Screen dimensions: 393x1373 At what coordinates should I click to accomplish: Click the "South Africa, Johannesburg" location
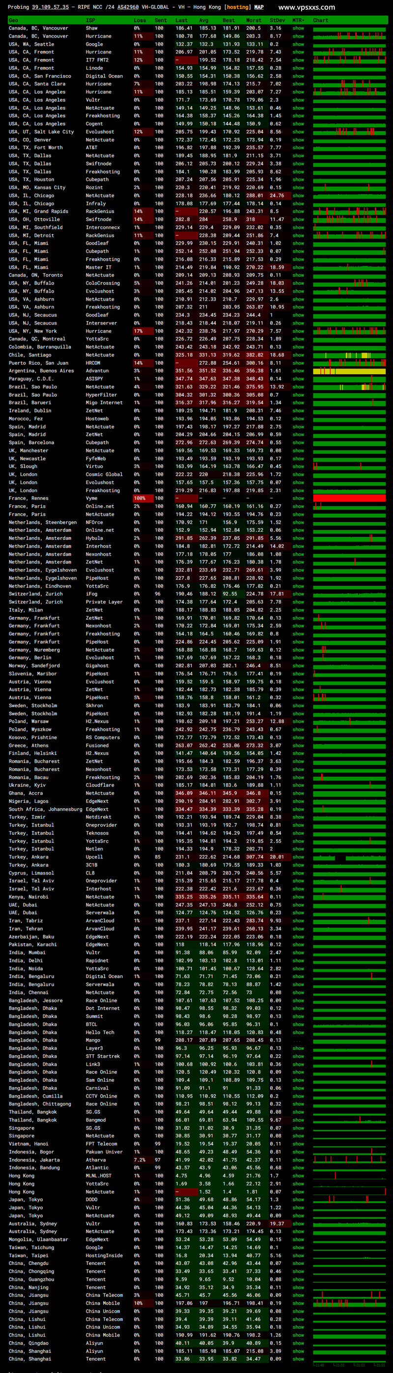click(x=45, y=810)
